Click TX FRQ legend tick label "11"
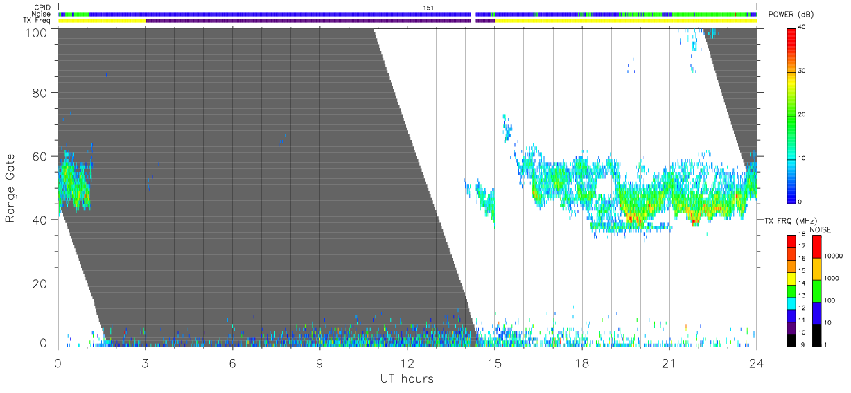Image resolution: width=851 pixels, height=393 pixels. [x=802, y=320]
